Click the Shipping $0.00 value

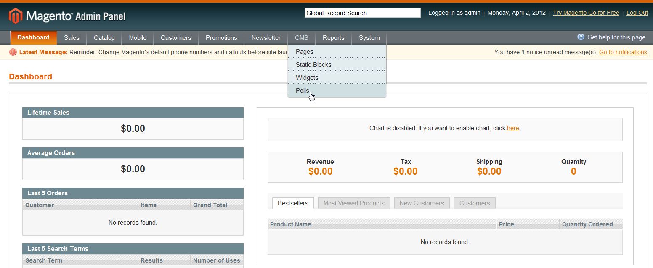click(489, 171)
